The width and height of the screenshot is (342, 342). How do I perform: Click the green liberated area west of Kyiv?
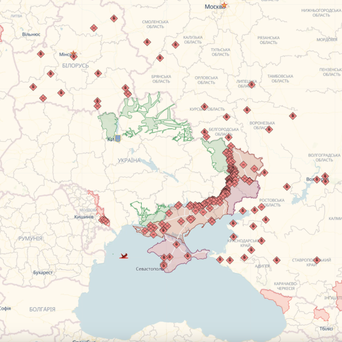pos(109,125)
